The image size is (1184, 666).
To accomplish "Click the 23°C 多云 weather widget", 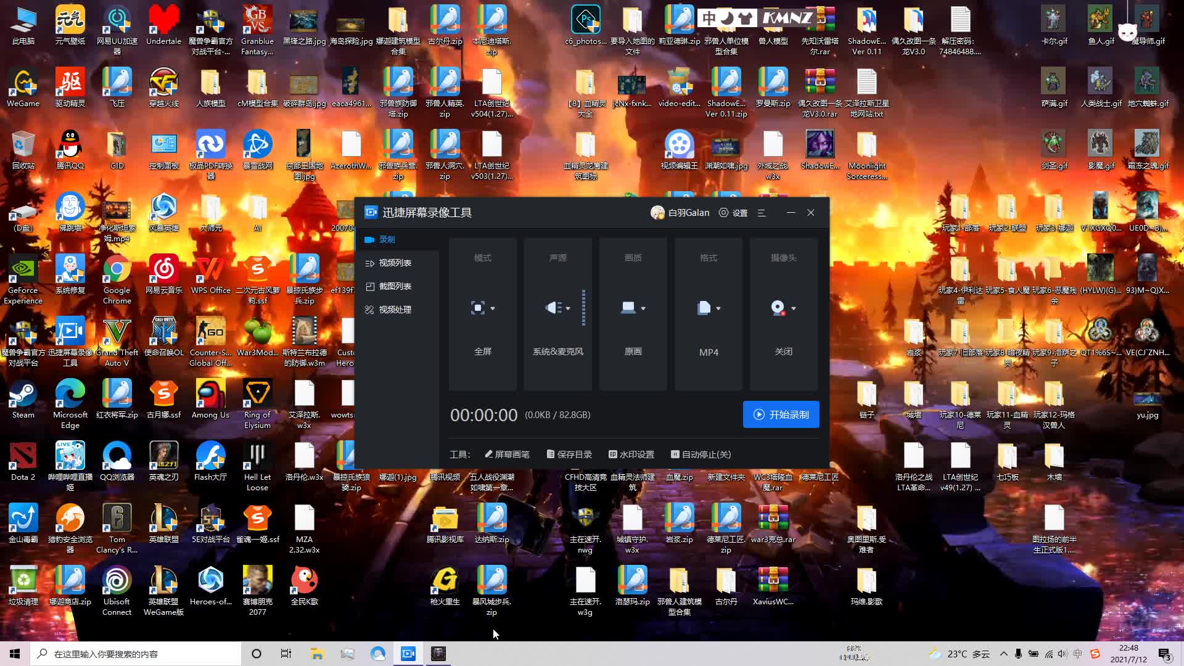I will point(960,654).
